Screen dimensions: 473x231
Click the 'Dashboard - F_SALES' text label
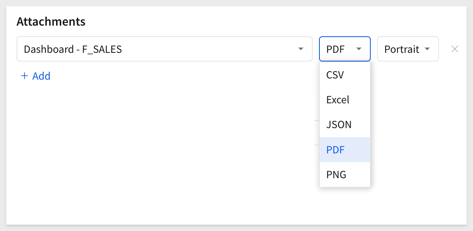(x=73, y=49)
